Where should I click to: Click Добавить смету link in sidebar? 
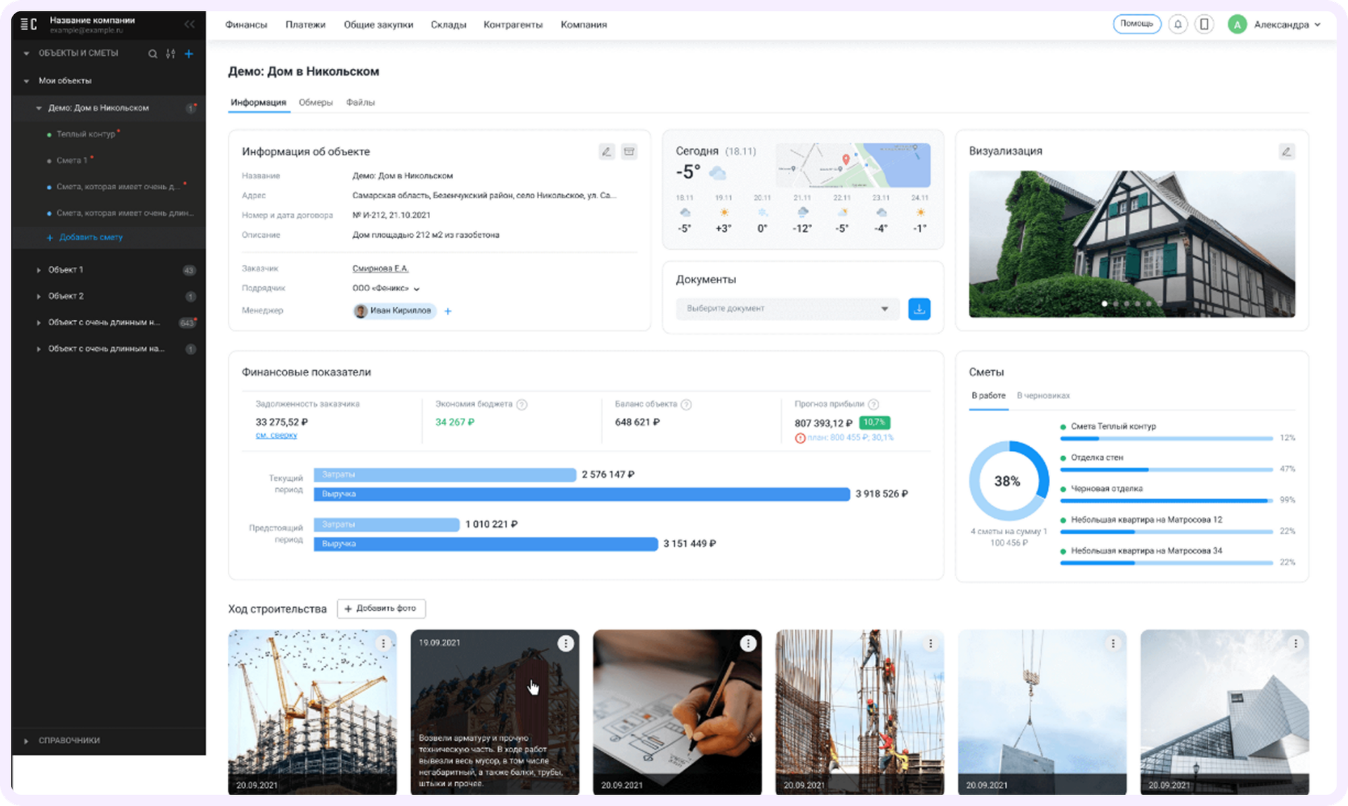click(85, 237)
